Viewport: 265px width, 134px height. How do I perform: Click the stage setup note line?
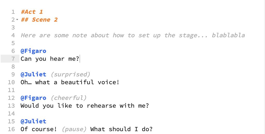coord(133,35)
